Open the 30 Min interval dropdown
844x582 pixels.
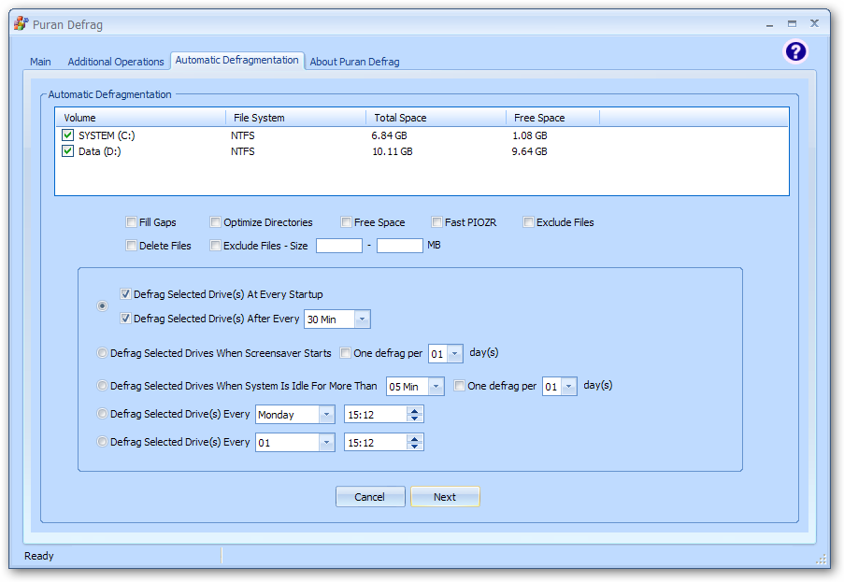[x=363, y=319]
